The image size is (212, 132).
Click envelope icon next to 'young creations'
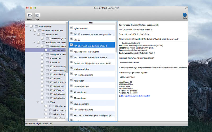click(71, 103)
